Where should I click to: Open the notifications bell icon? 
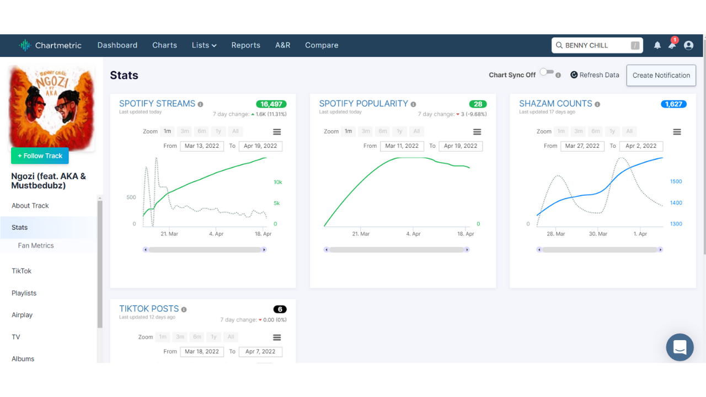pyautogui.click(x=657, y=45)
